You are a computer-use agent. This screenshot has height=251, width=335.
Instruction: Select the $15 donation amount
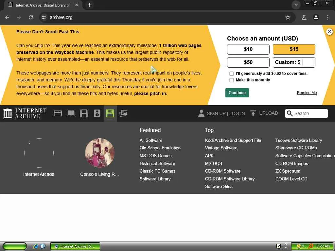click(x=294, y=49)
